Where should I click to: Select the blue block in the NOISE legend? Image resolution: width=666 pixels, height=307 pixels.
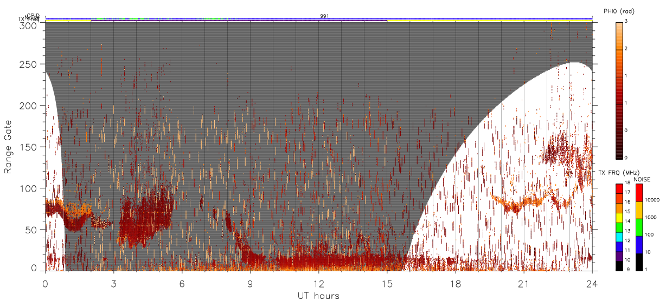coord(639,244)
